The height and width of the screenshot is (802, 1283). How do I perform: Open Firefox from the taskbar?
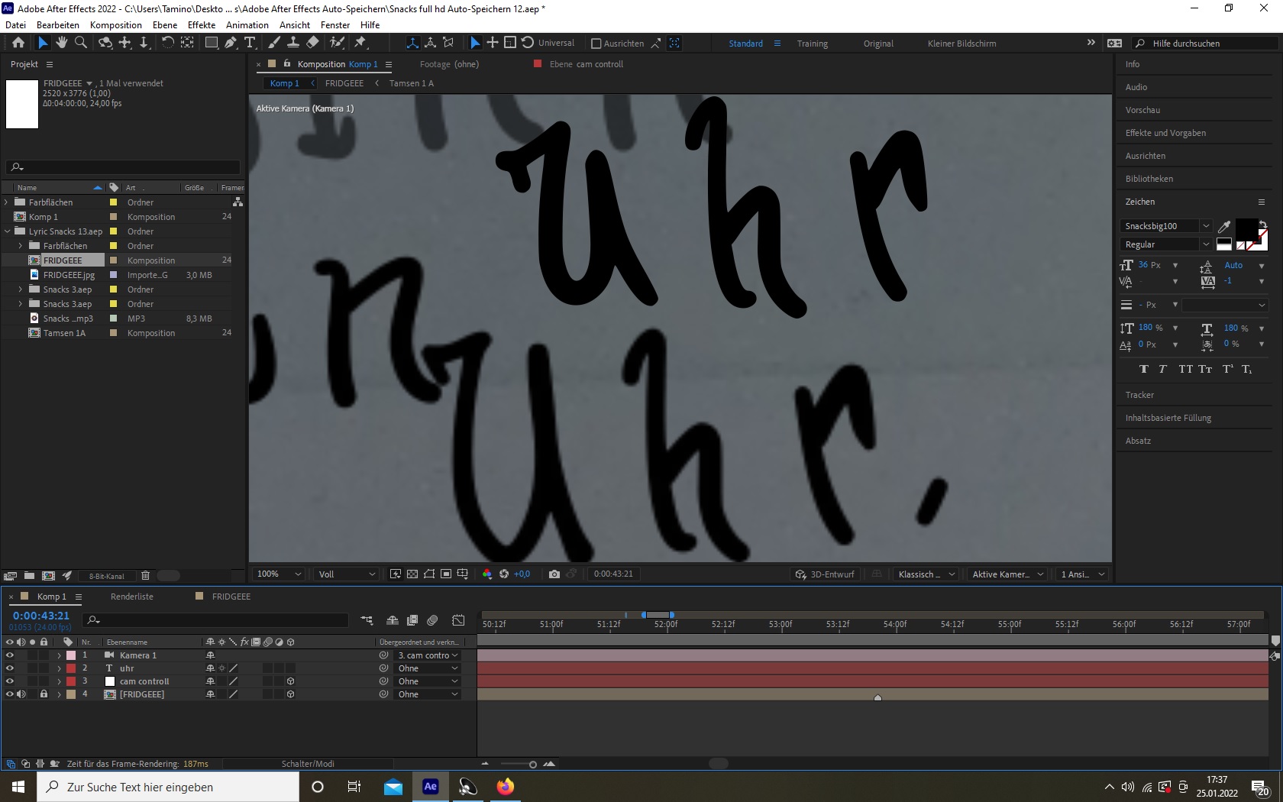pyautogui.click(x=505, y=786)
